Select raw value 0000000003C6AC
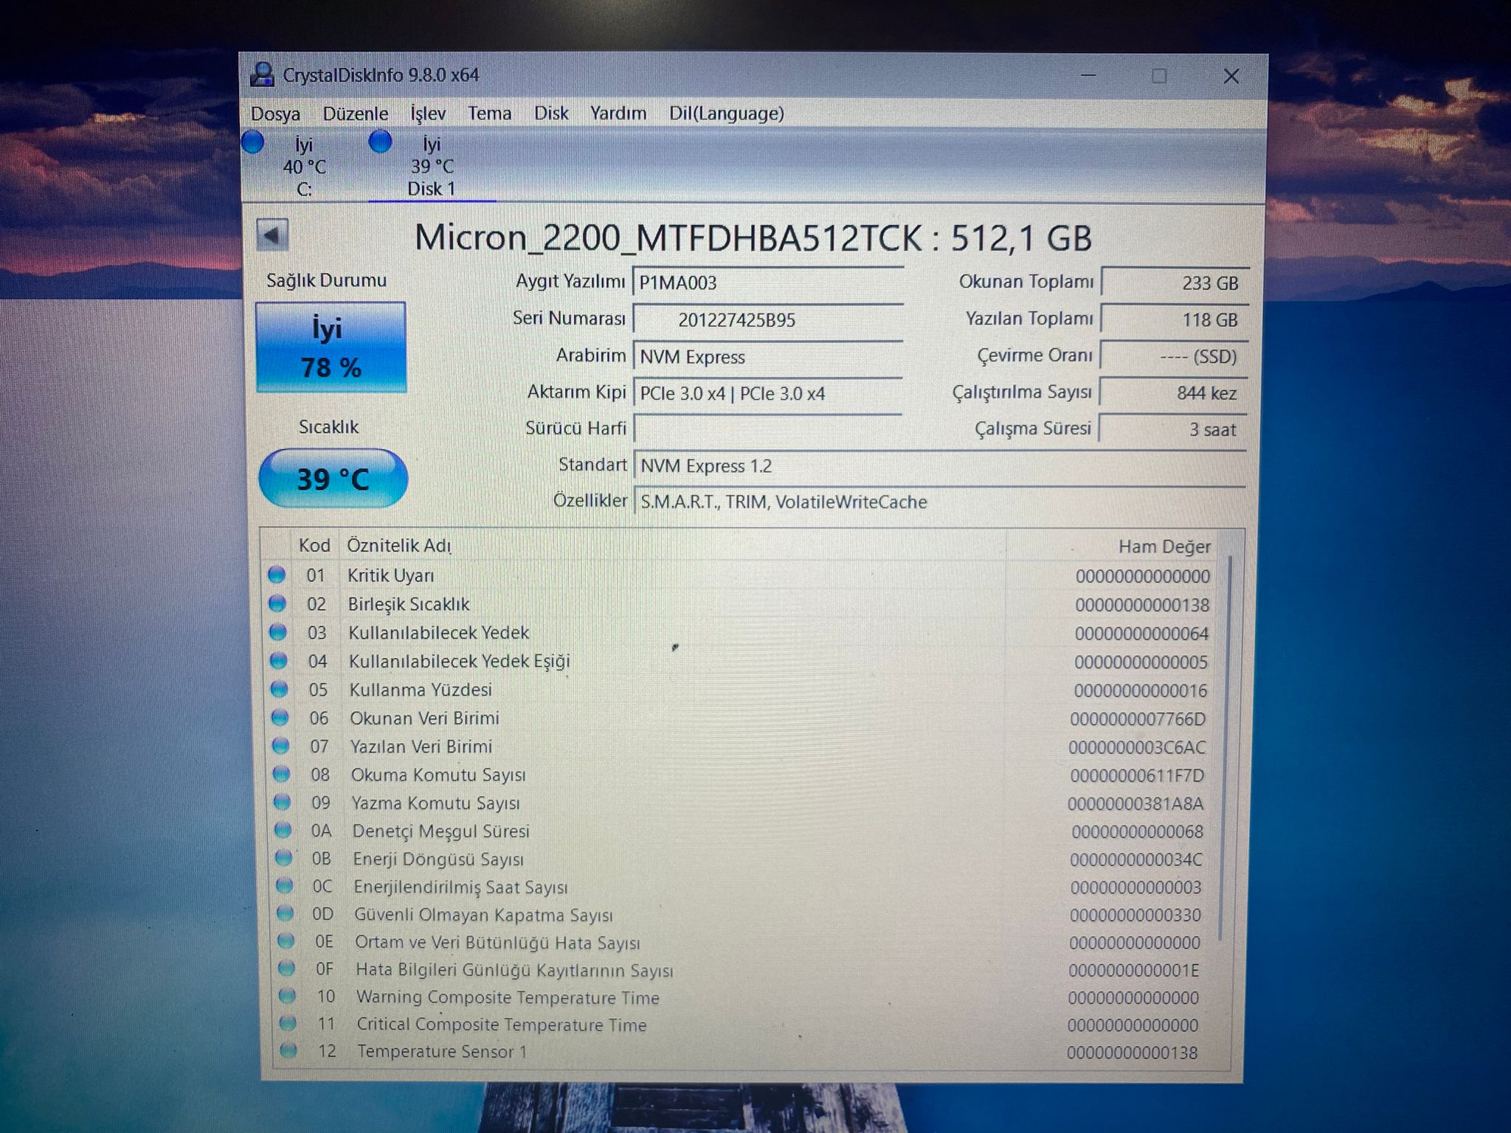The width and height of the screenshot is (1511, 1133). point(1137,748)
